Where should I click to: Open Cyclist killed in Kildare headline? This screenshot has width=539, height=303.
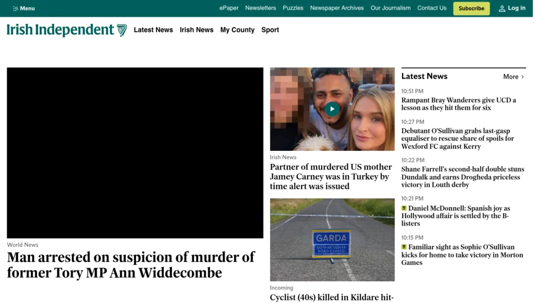click(332, 297)
